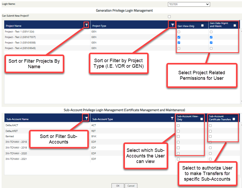
Task: Click filter icon on Sub-Account Type column
Action: click(172, 118)
